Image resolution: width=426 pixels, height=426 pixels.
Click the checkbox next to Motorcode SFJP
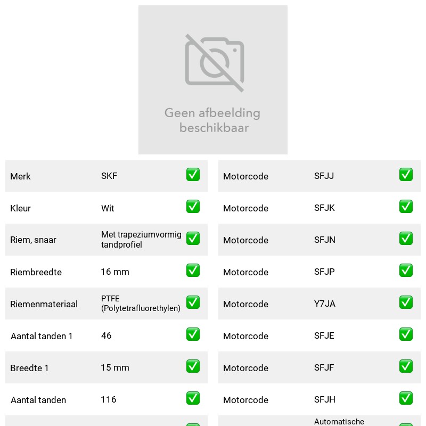406,271
